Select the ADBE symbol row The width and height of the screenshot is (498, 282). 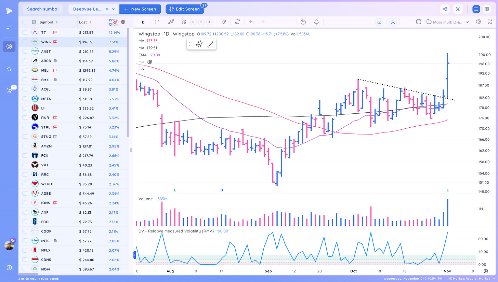73,193
